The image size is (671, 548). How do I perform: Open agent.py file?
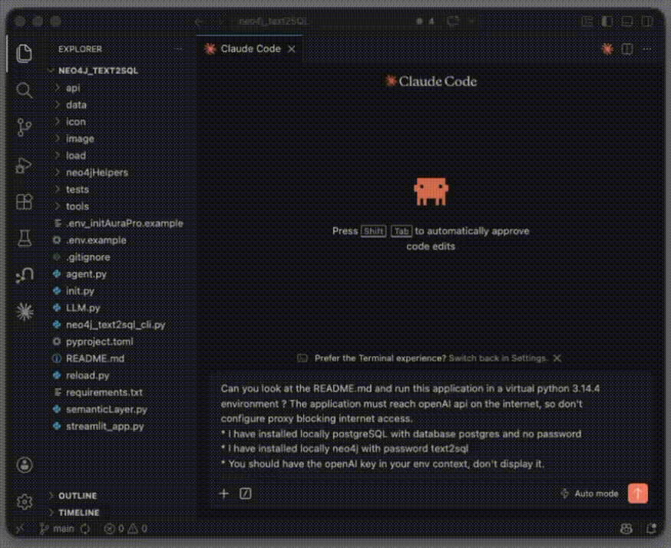tap(86, 274)
